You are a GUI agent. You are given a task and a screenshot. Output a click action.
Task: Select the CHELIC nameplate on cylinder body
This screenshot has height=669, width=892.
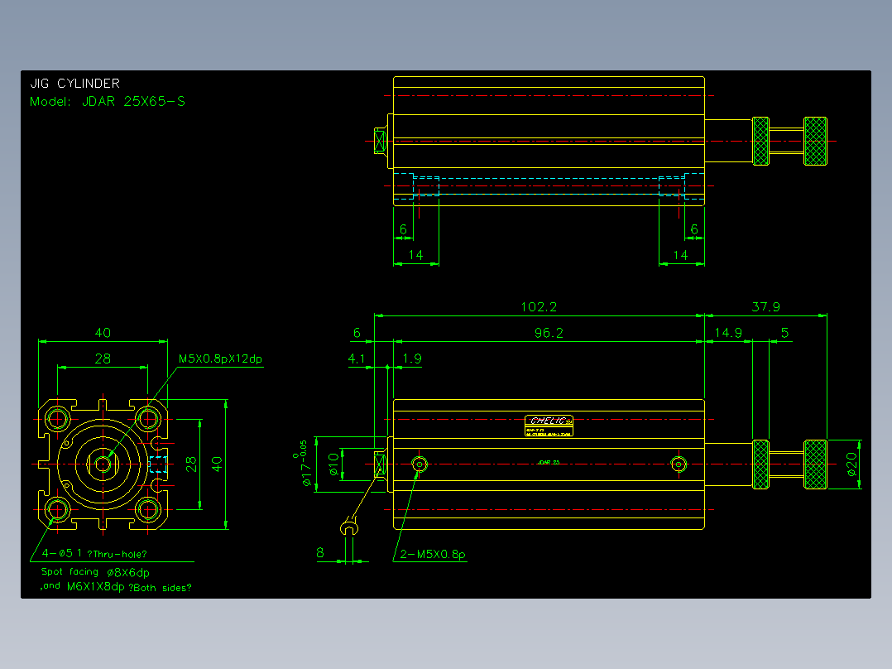[549, 426]
